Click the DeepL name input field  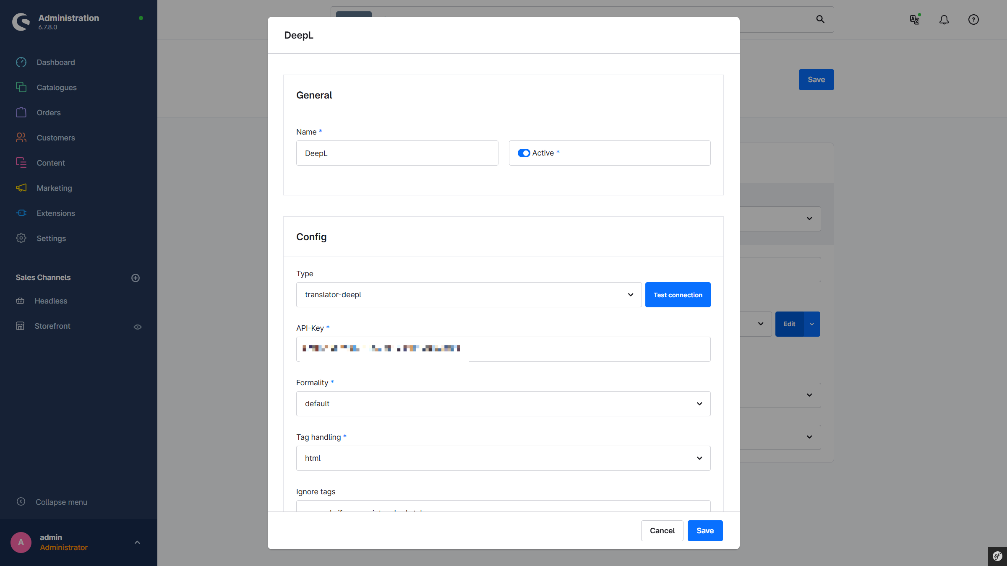(397, 153)
